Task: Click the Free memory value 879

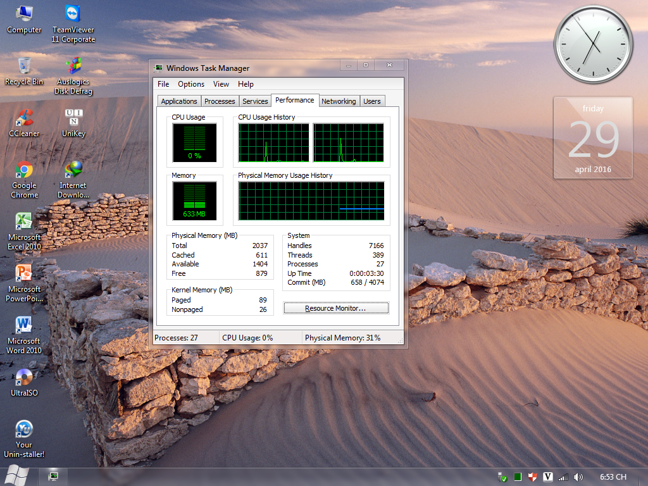Action: (261, 273)
